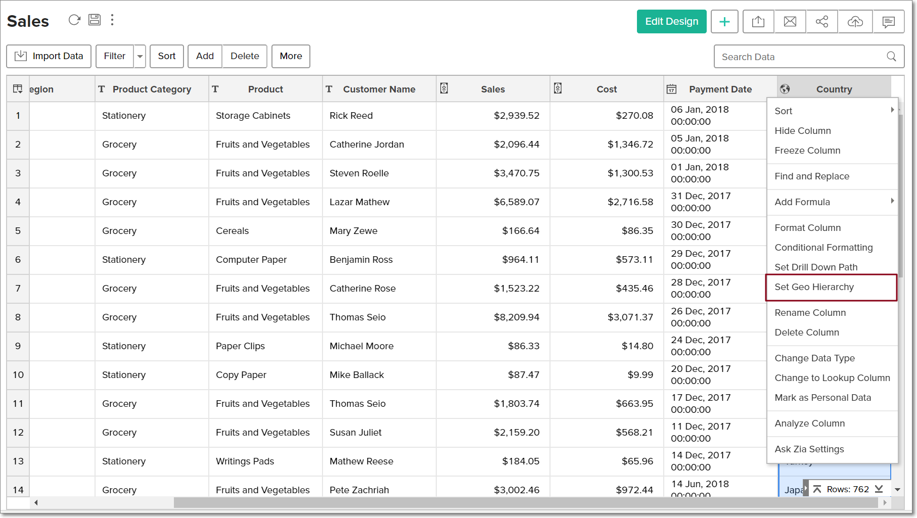Choose Conditional Formatting from the menu

[823, 248]
